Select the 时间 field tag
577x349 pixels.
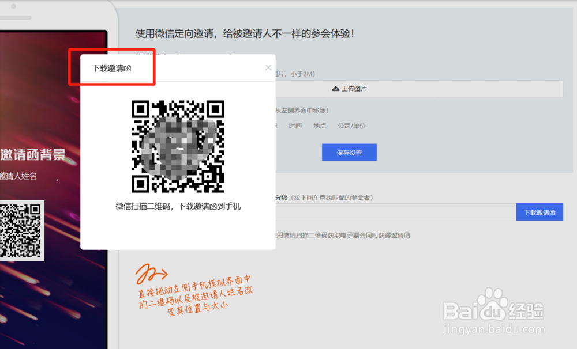click(x=295, y=126)
